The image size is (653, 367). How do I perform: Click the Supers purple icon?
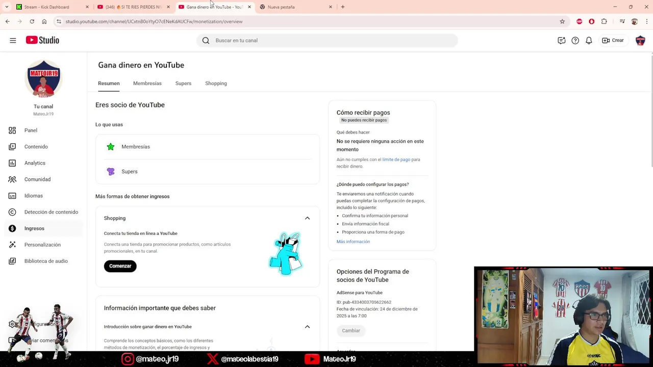tap(111, 172)
